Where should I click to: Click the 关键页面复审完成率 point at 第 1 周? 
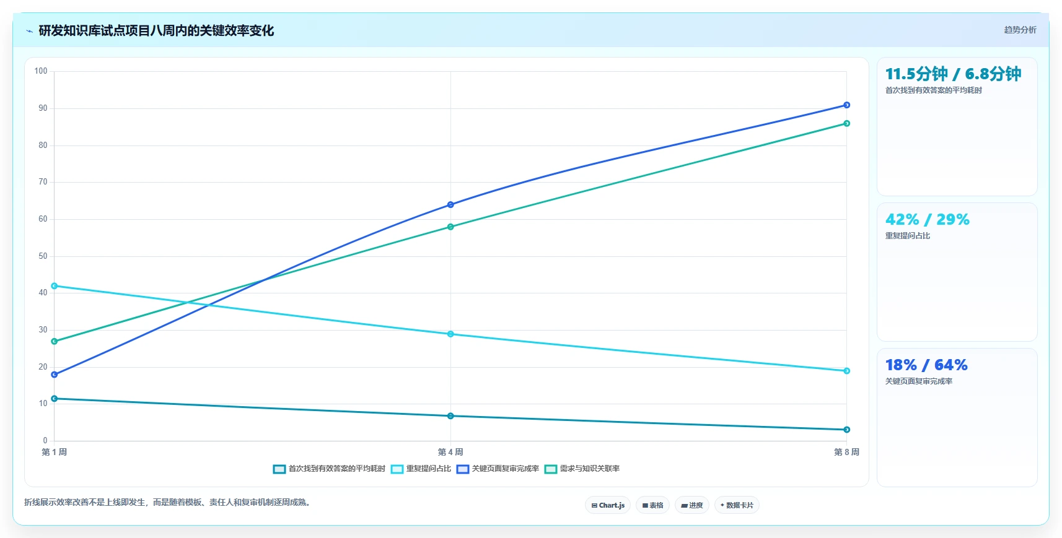tap(55, 375)
